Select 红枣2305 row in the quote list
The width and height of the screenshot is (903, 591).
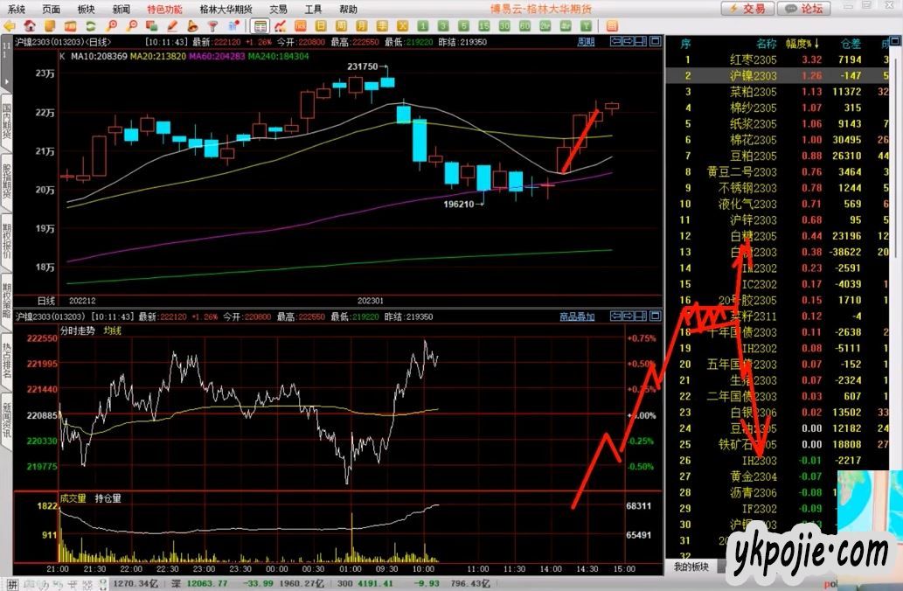754,59
